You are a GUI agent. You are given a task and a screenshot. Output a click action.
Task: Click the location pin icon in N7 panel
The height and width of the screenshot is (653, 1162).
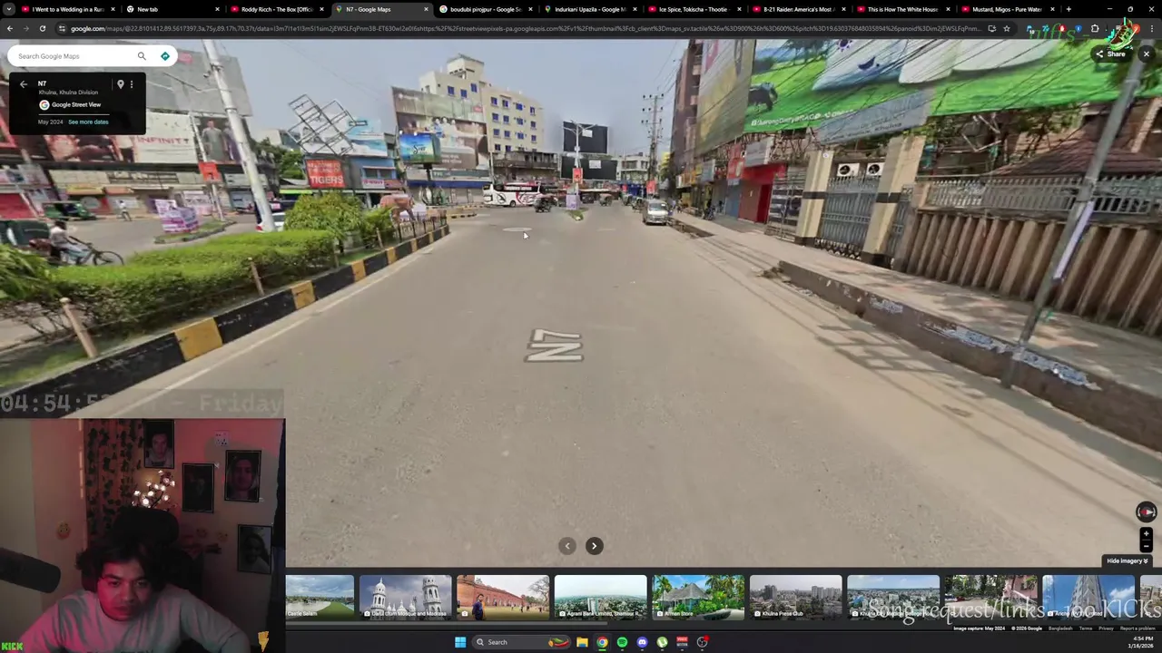[x=120, y=84]
